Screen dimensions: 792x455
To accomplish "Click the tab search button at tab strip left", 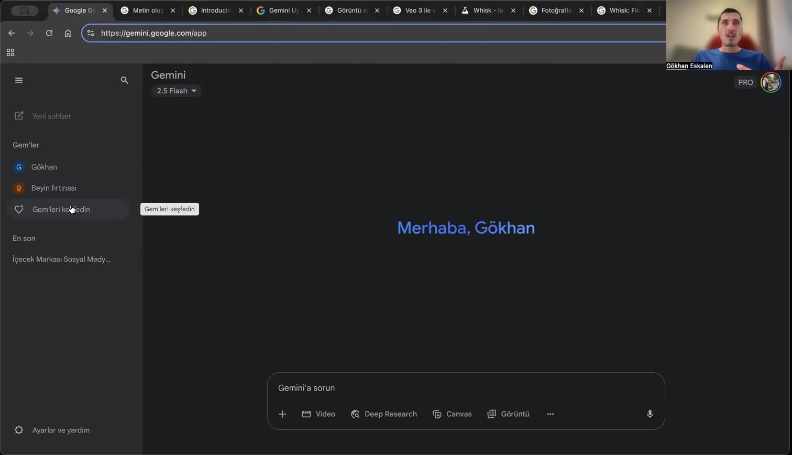I will point(25,10).
